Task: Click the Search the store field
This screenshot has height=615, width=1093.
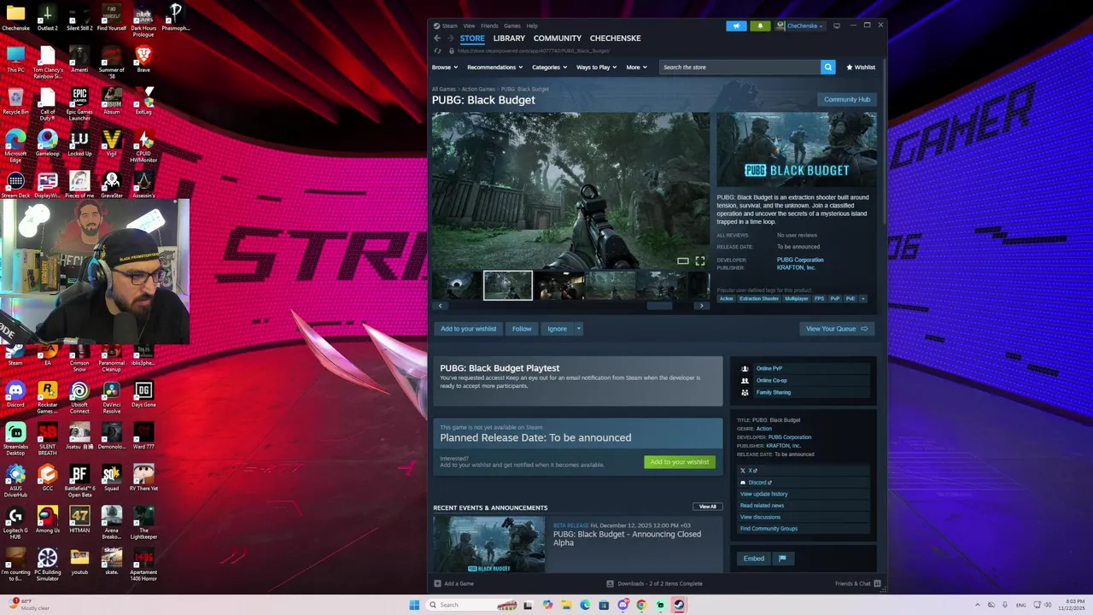Action: tap(739, 67)
